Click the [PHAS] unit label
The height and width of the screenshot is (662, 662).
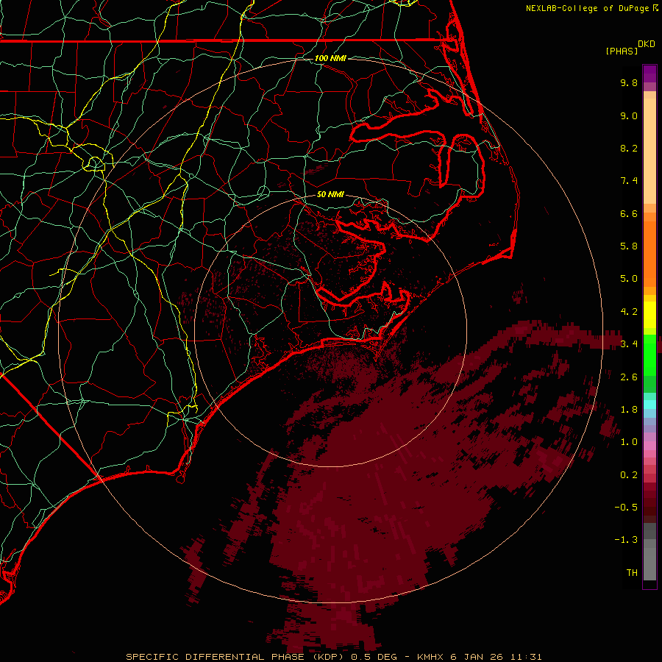coord(622,51)
